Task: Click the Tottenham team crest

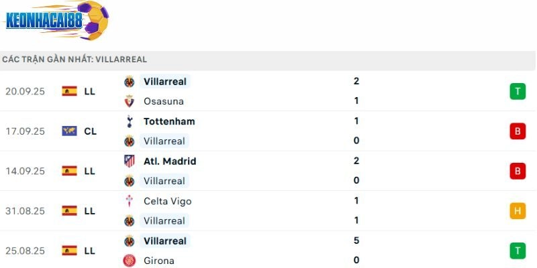Action: (130, 121)
